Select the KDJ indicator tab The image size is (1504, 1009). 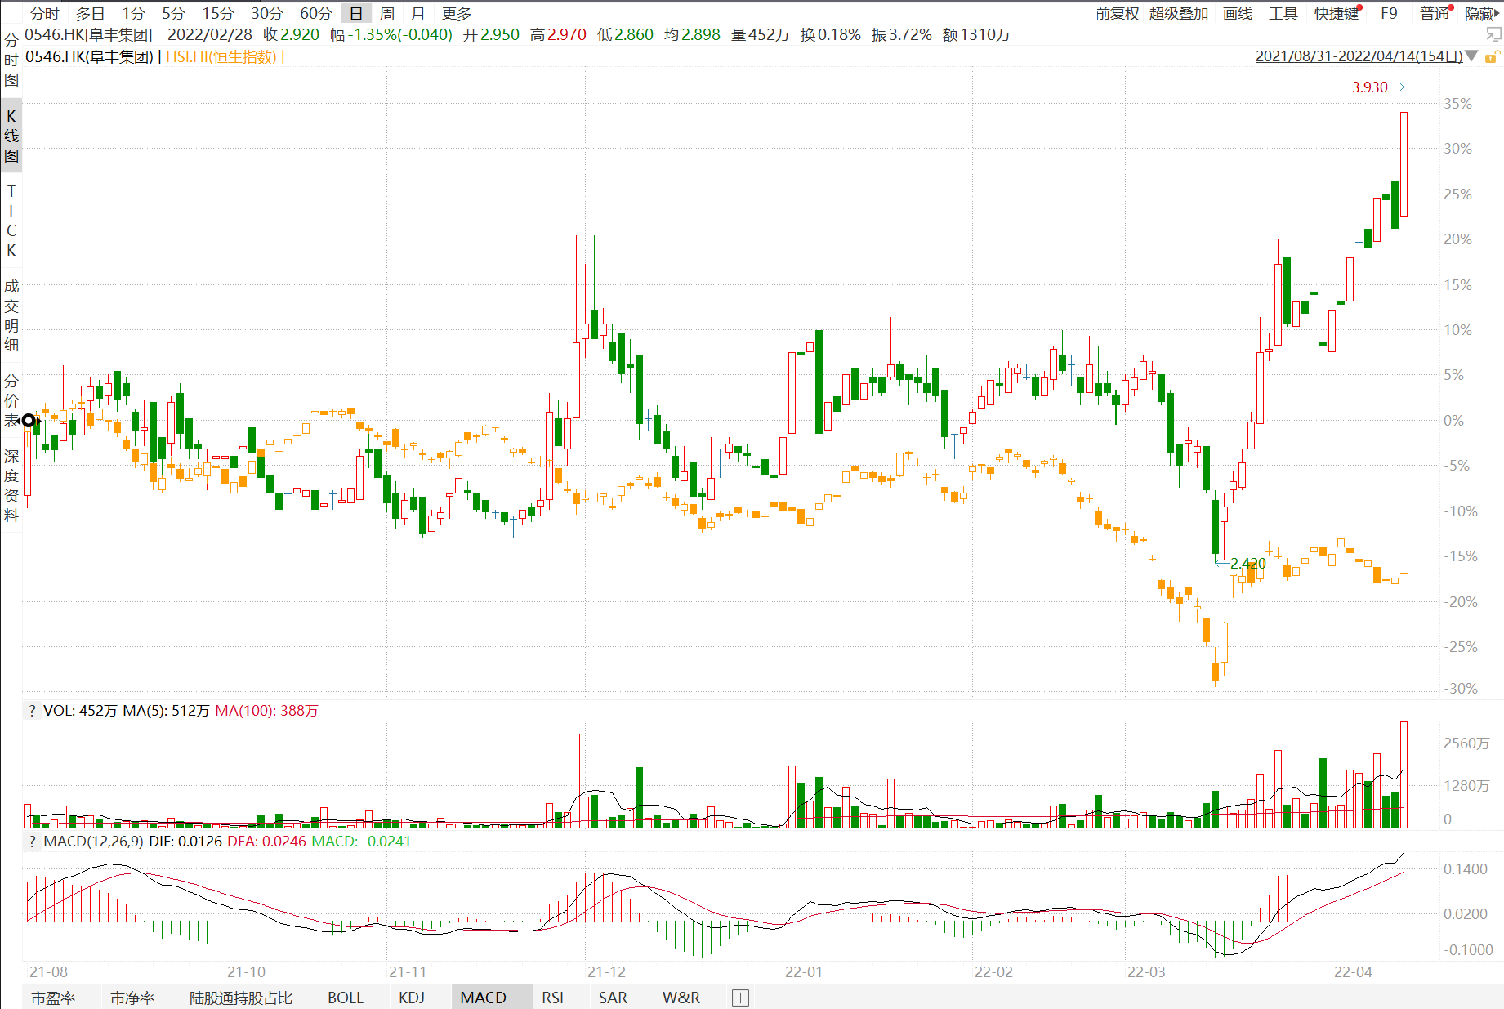pos(412,998)
